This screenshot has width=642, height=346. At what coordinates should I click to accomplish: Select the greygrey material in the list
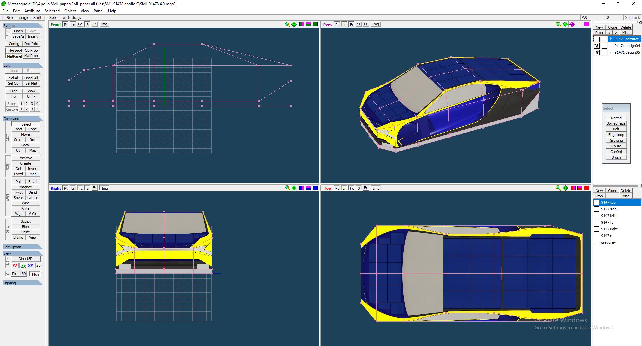(x=608, y=242)
